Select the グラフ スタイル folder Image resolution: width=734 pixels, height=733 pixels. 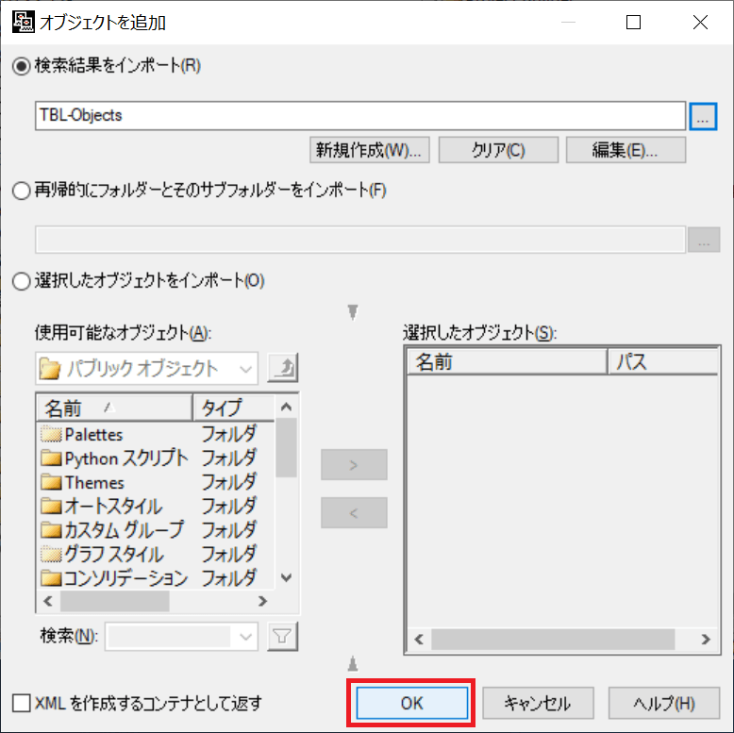coord(156,554)
